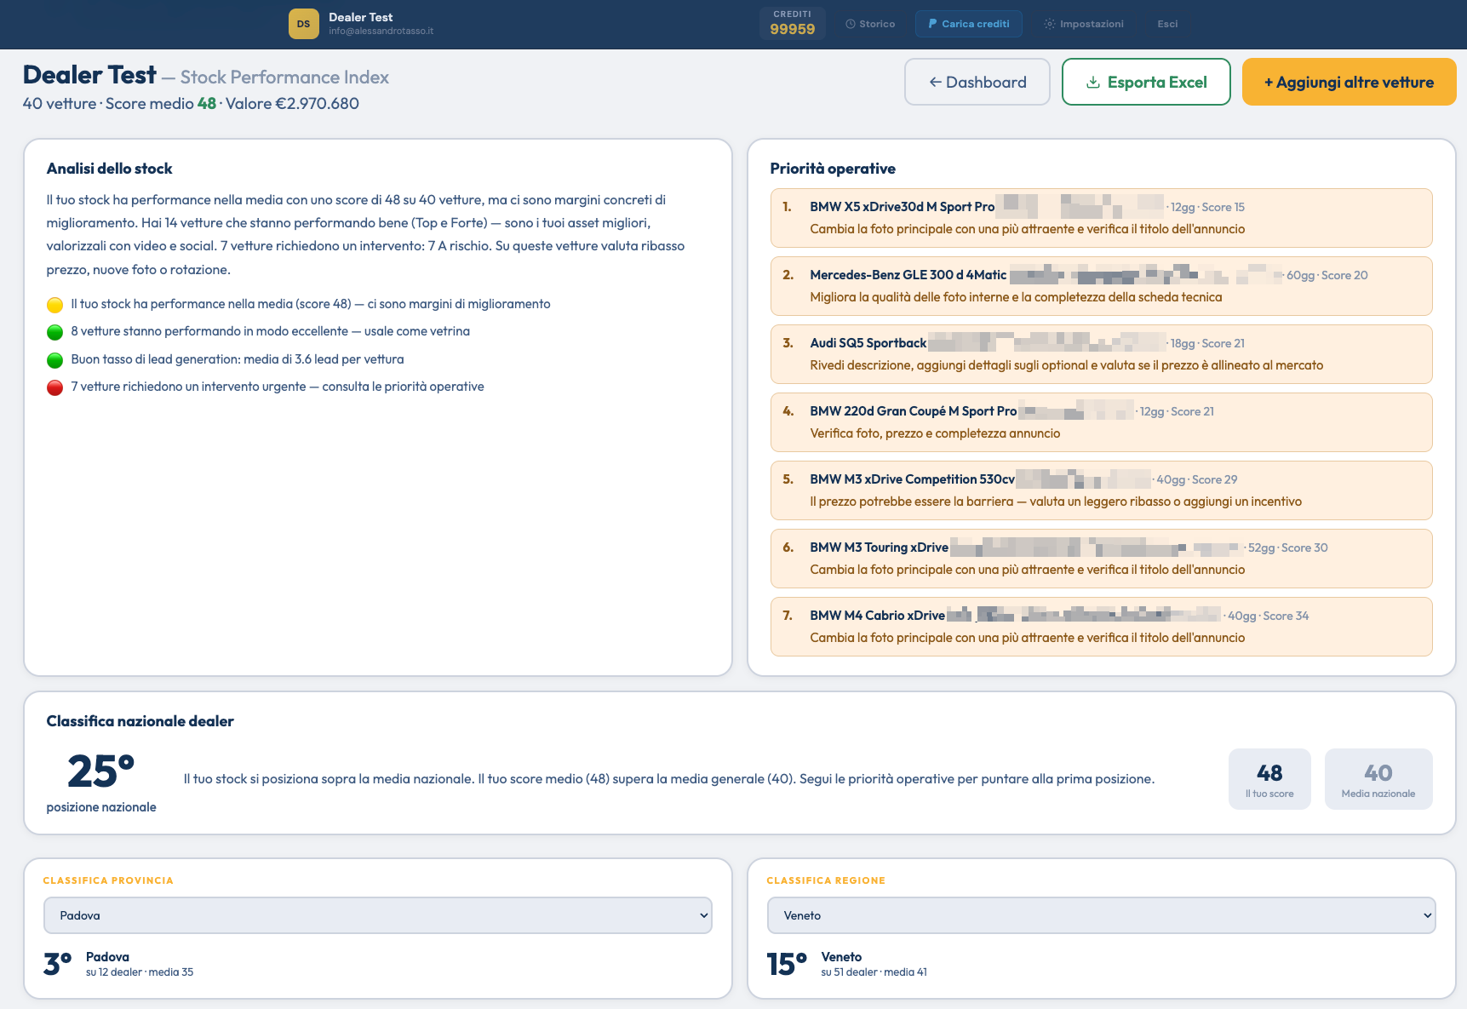Click the red urgent intervention indicator dot
Screen dimensions: 1467x1009
pyautogui.click(x=54, y=387)
